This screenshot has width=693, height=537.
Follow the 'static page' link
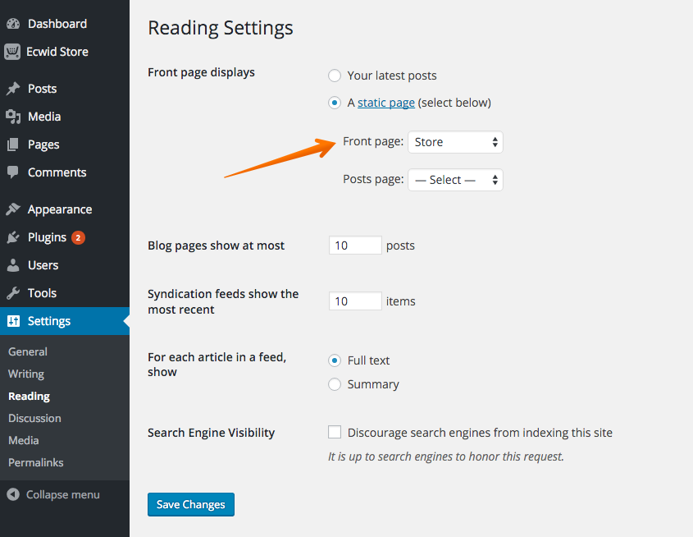point(385,103)
